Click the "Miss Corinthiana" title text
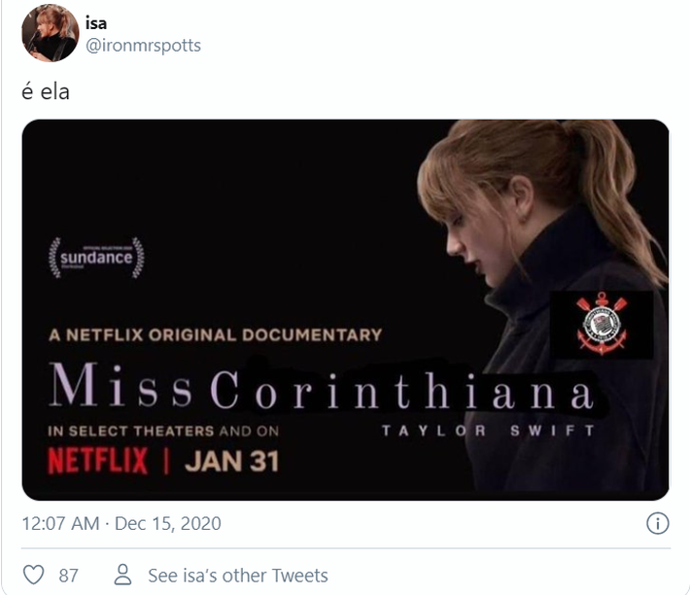 [x=321, y=390]
